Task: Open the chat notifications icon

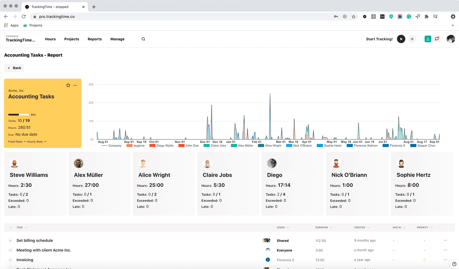Action: point(437,39)
